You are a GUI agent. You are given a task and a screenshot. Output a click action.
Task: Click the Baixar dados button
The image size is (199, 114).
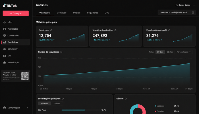(183, 5)
